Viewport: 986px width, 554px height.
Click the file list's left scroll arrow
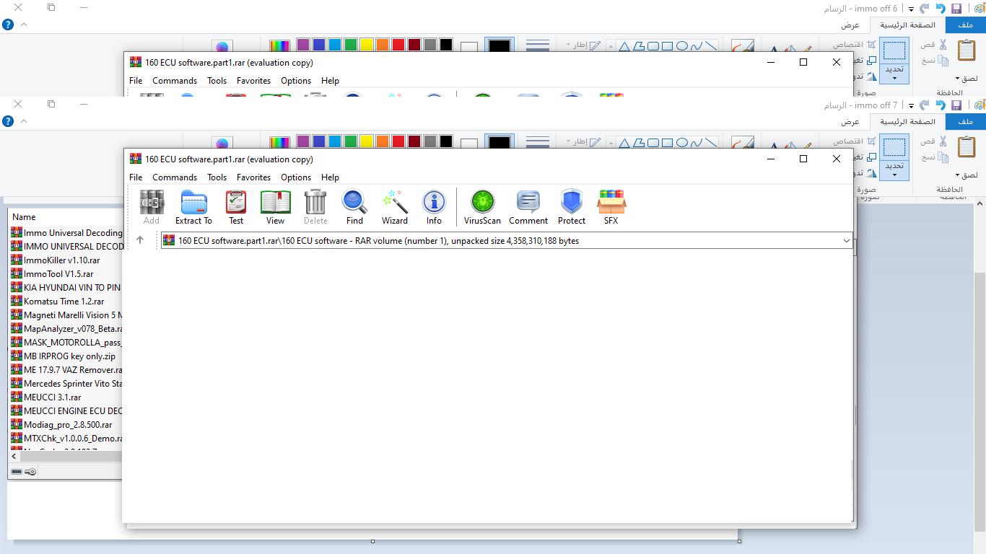14,457
